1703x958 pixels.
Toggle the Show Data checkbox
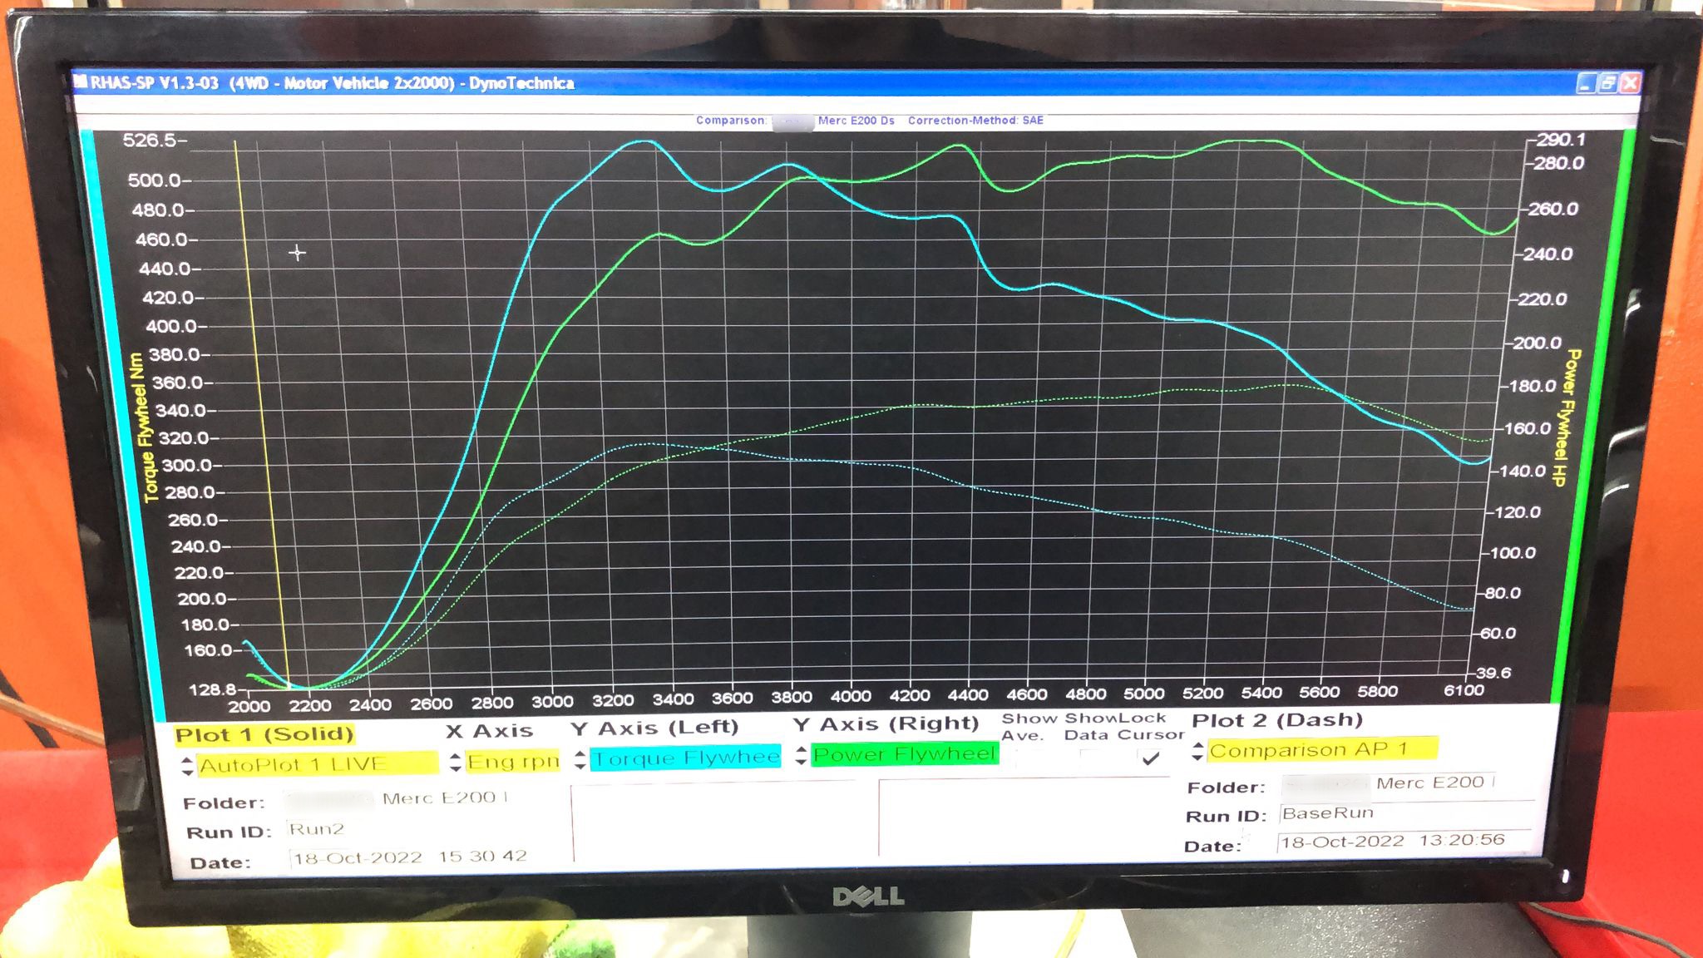coord(1090,758)
